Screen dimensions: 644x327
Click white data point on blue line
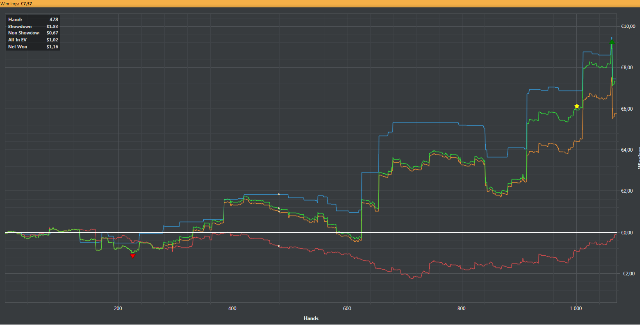(279, 194)
